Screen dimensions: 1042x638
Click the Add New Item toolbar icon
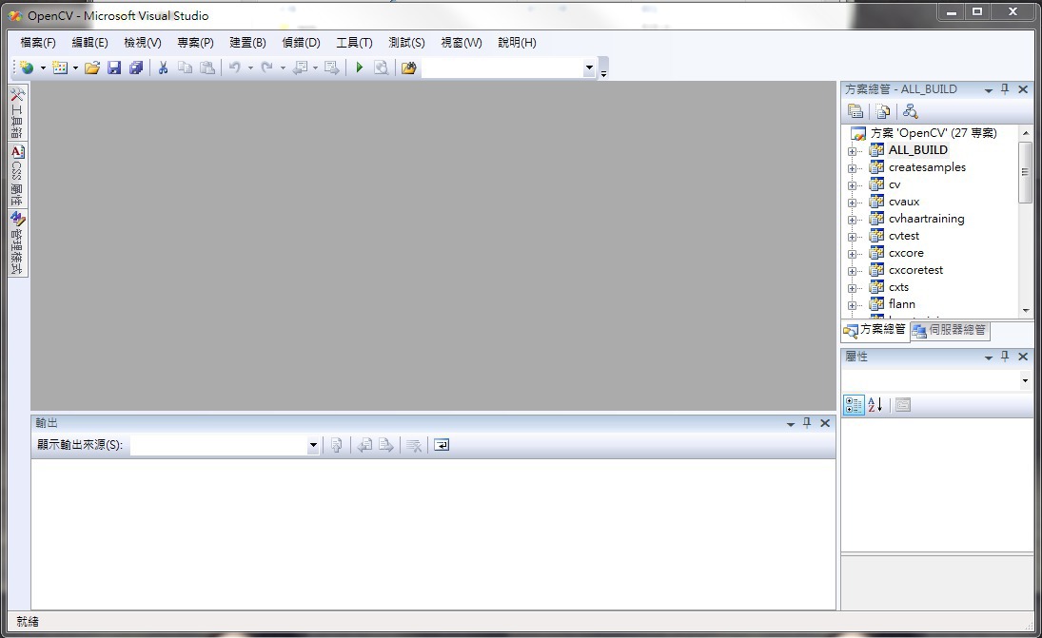(60, 68)
